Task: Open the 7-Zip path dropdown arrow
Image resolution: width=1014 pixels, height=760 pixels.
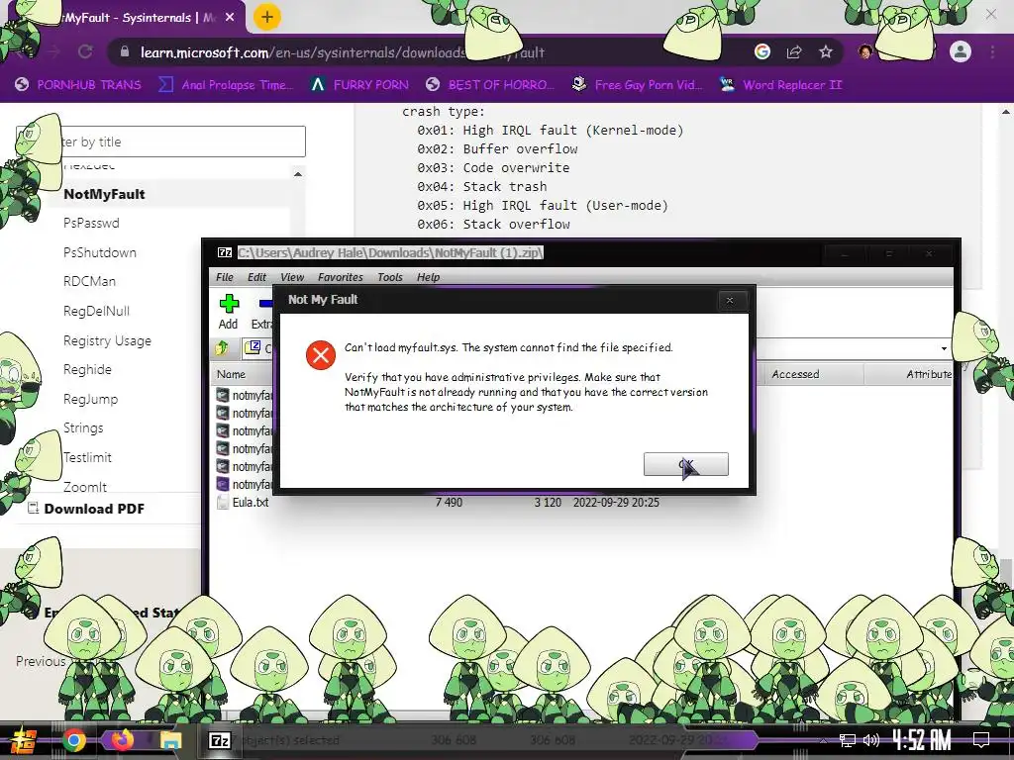Action: [x=944, y=348]
